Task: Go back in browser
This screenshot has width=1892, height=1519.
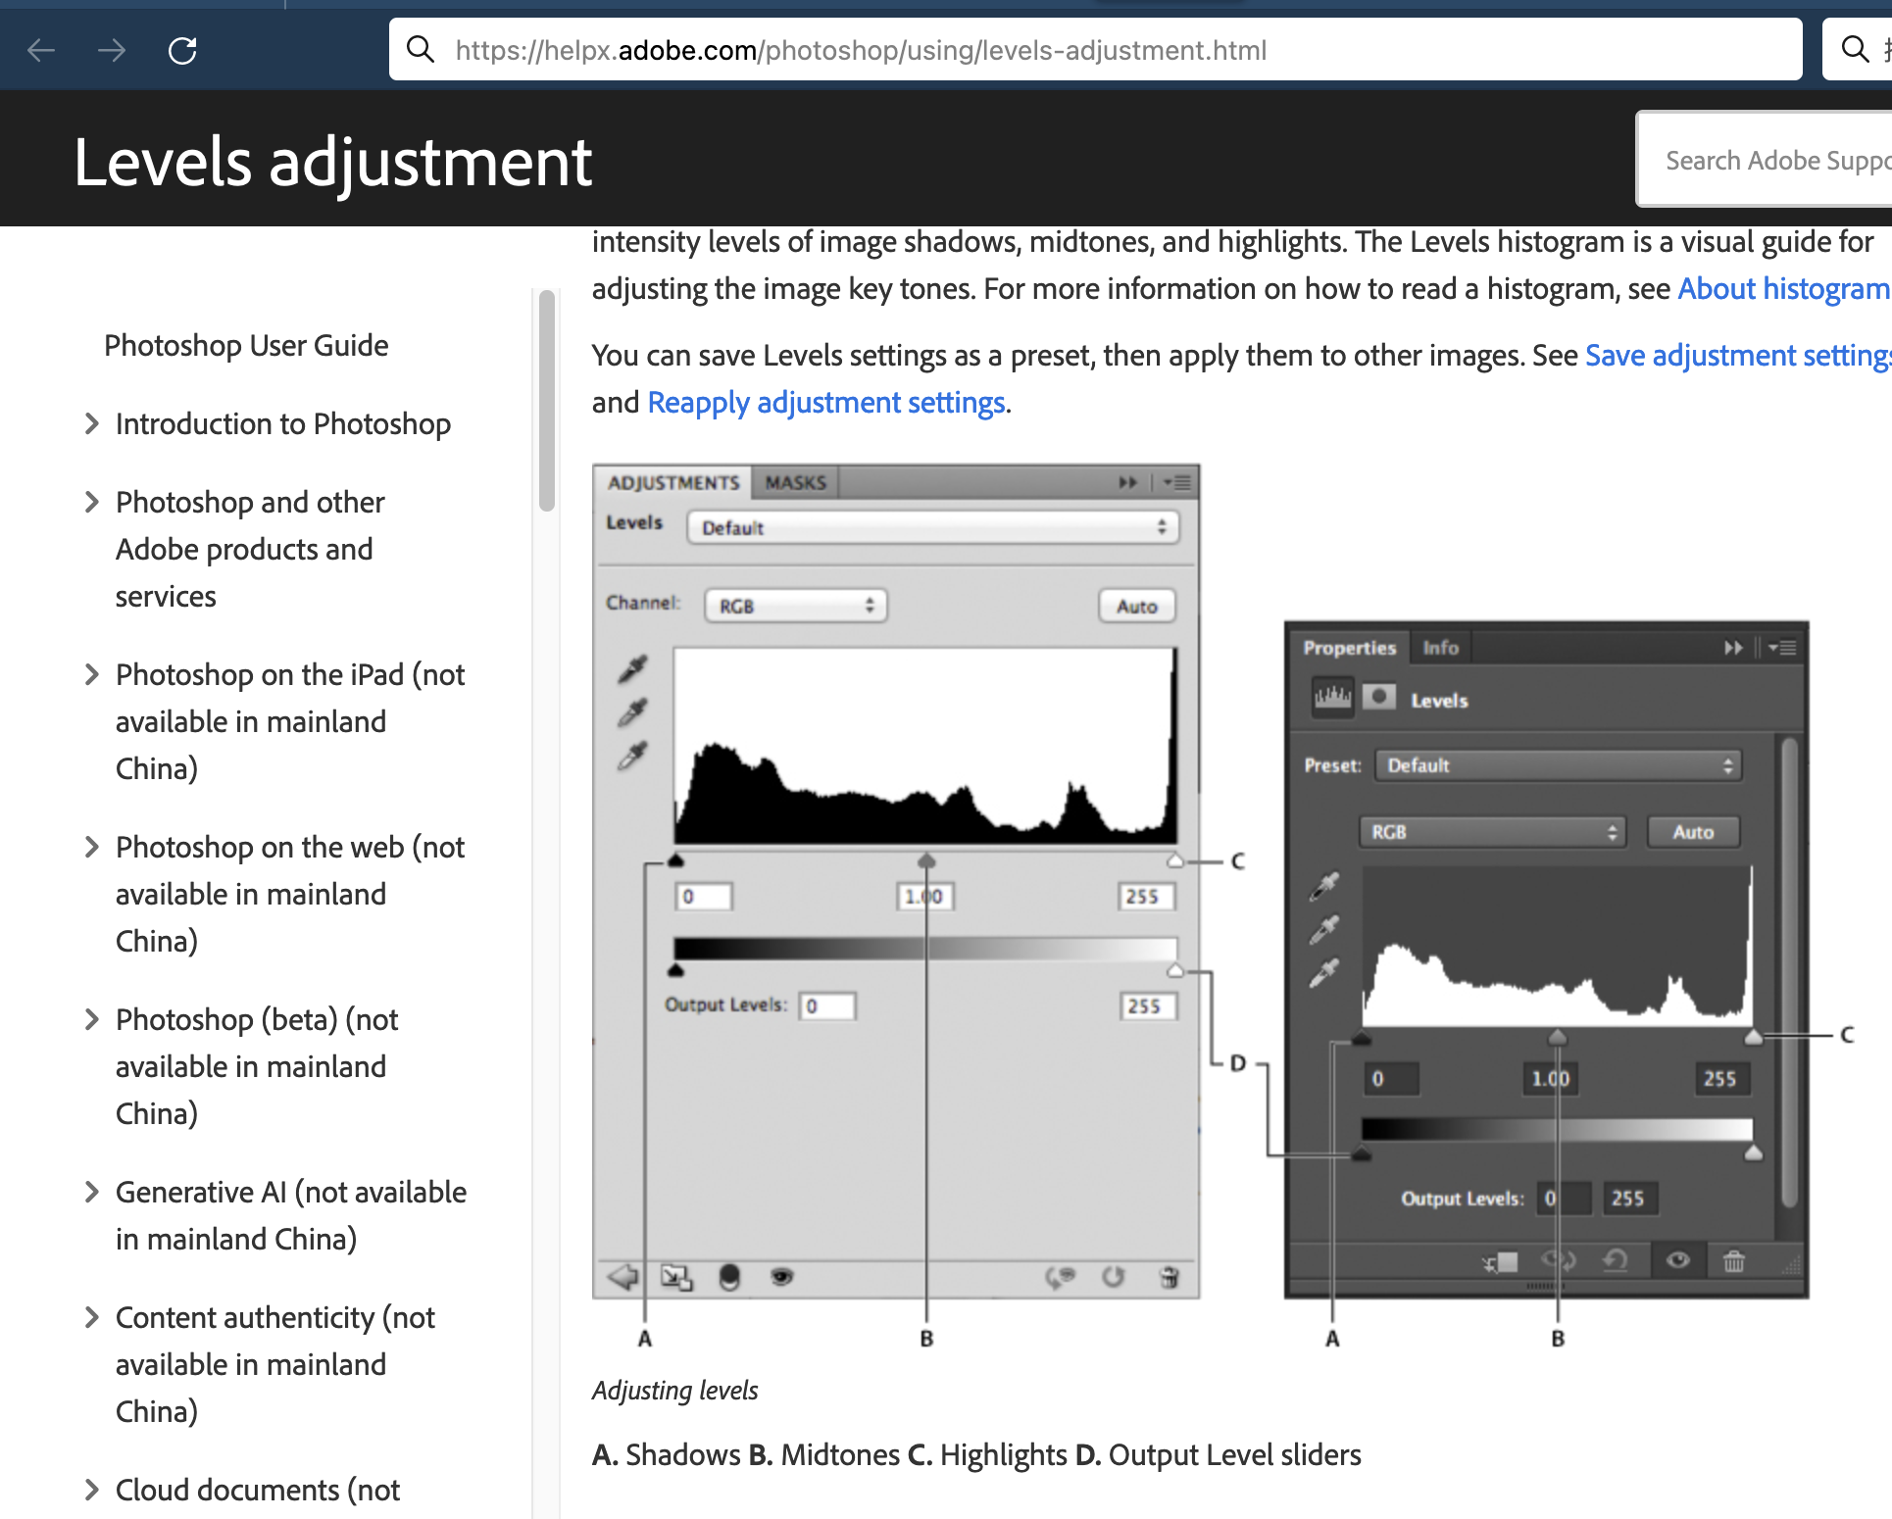Action: pos(41,50)
